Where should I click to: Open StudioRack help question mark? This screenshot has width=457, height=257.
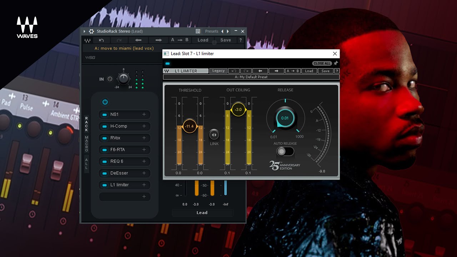tap(241, 40)
